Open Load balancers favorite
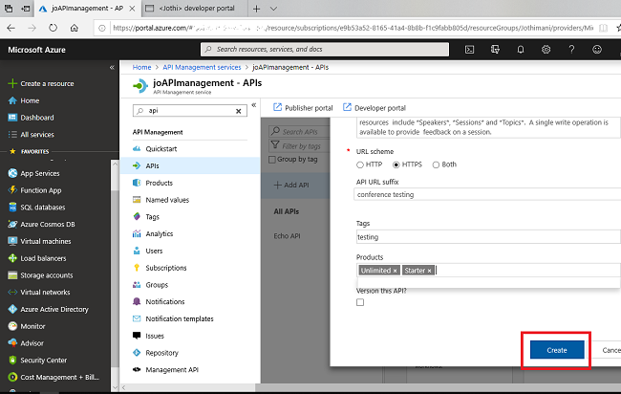The image size is (621, 394). [x=37, y=258]
